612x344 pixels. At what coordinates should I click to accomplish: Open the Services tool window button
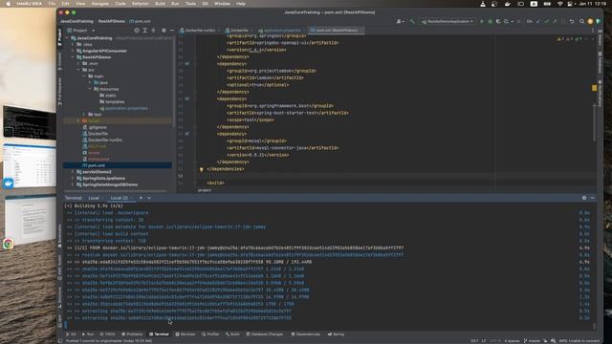click(186, 334)
